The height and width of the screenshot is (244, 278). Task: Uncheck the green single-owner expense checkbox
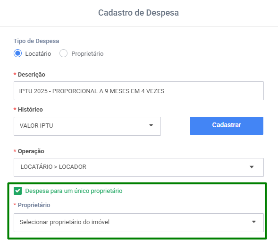(18, 191)
